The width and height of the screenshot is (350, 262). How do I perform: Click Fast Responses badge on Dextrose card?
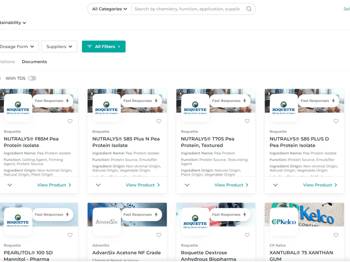(x=230, y=214)
